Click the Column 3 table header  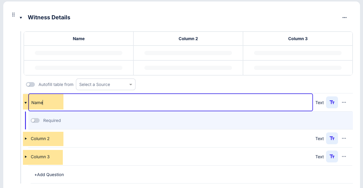tap(298, 39)
